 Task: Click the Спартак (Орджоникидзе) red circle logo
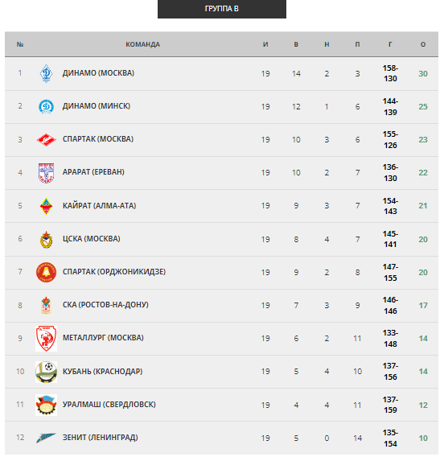[46, 272]
